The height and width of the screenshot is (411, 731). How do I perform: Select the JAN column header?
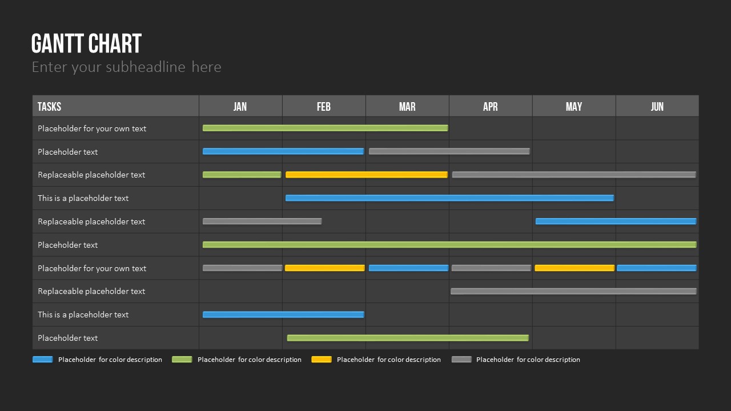[x=240, y=106]
